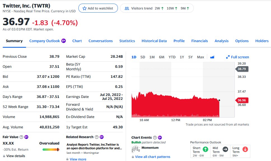Open the Profile tab
The height and width of the screenshot is (161, 271).
(179, 41)
